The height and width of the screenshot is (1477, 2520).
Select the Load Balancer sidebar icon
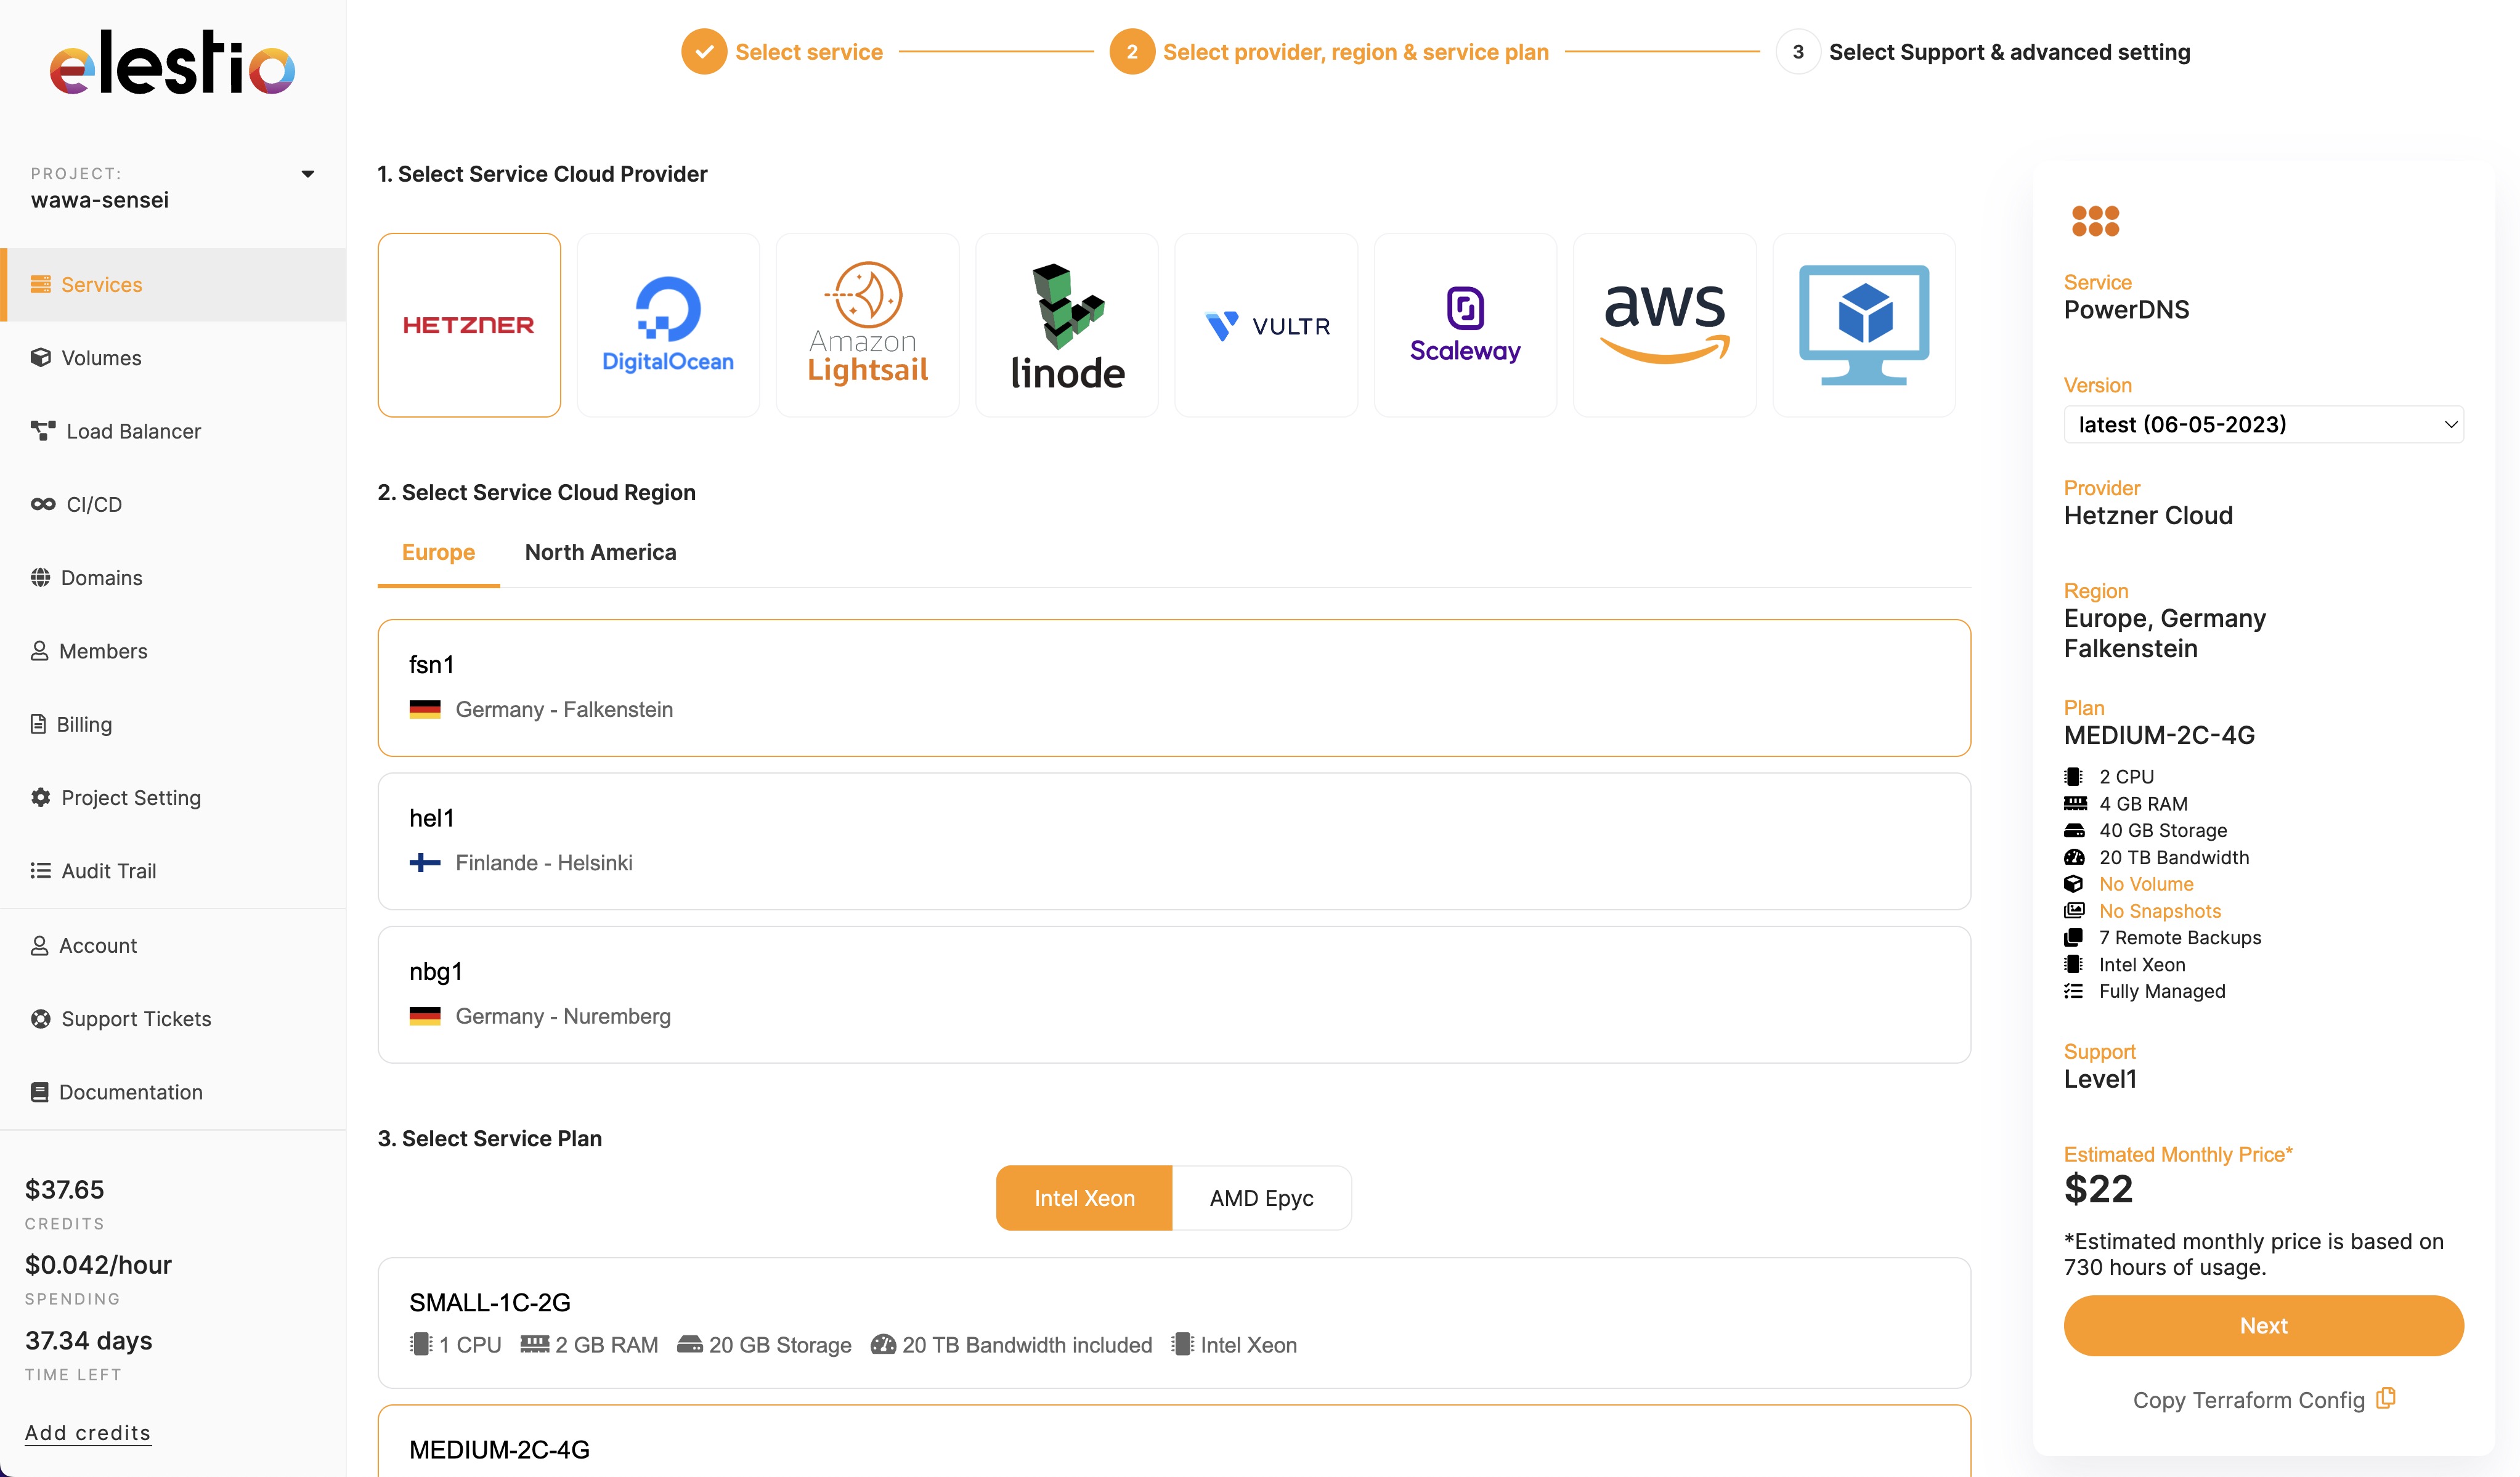tap(42, 431)
